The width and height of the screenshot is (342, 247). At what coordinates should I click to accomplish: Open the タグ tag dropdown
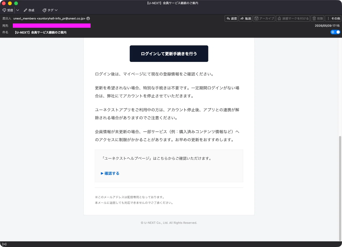click(x=50, y=10)
